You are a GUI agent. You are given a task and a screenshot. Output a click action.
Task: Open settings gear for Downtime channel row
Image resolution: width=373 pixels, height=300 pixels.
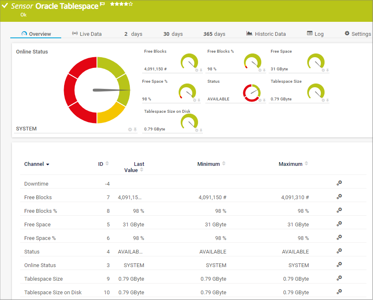pos(339,184)
